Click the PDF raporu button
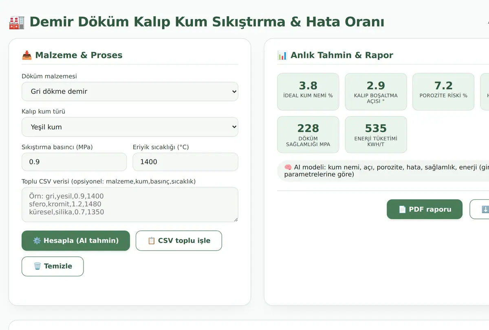 [x=425, y=209]
